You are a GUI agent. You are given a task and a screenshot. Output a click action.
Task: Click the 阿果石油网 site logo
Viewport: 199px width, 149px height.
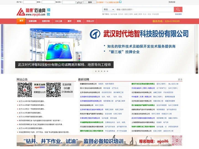coord(33,12)
